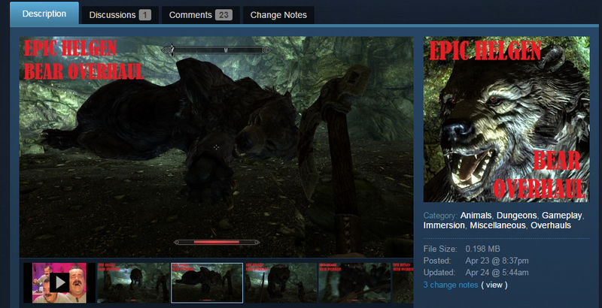602x308 pixels.
Task: Open the Overhauls category link
Action: [x=551, y=225]
